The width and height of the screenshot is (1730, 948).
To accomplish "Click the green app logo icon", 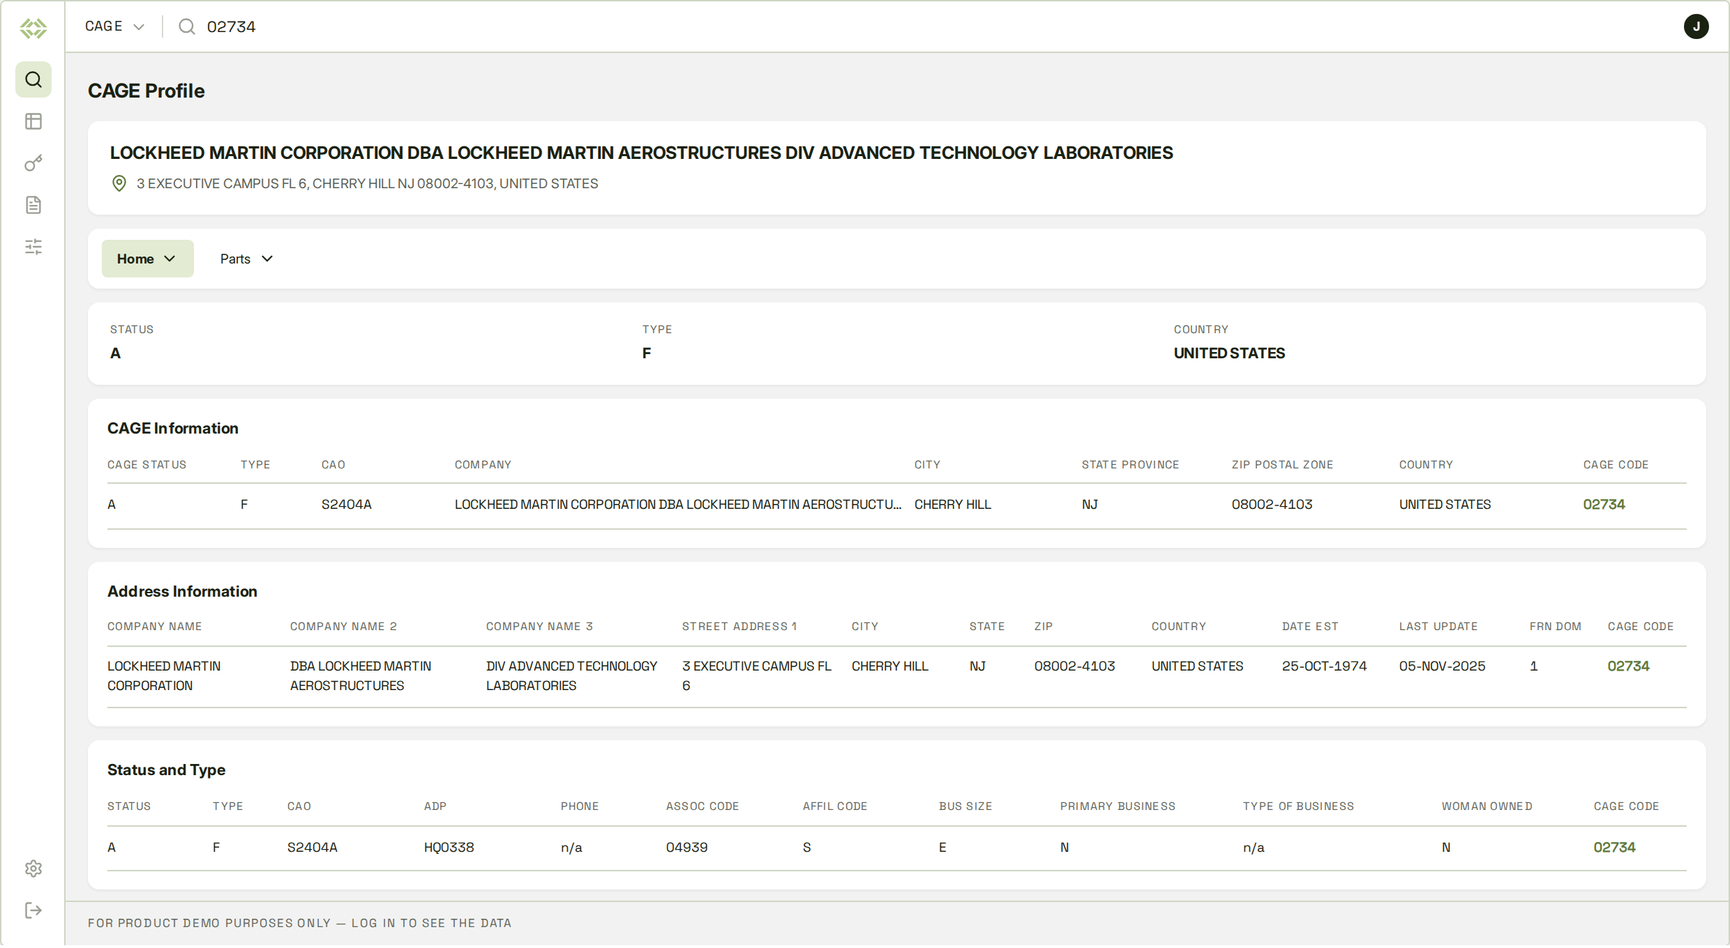I will click(33, 28).
